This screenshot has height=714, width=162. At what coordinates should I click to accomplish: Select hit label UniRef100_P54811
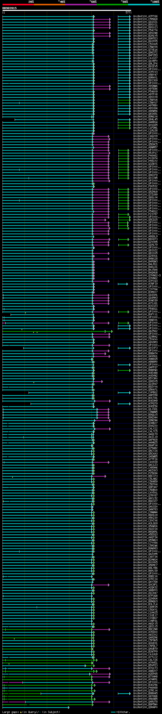145,309
